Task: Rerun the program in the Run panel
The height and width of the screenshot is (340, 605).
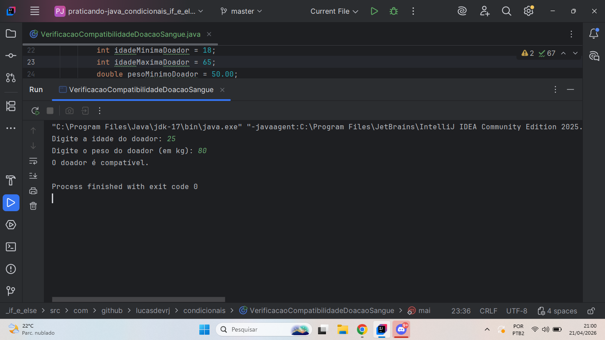Action: click(x=35, y=111)
